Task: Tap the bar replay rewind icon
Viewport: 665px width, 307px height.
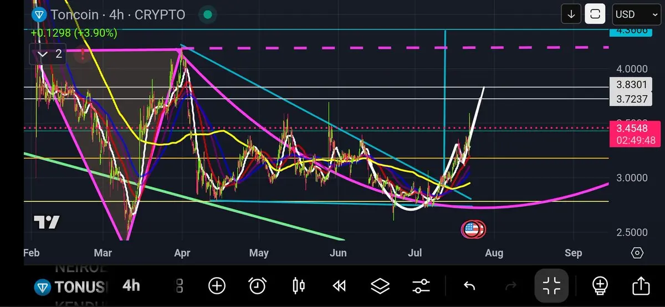Action: point(339,286)
